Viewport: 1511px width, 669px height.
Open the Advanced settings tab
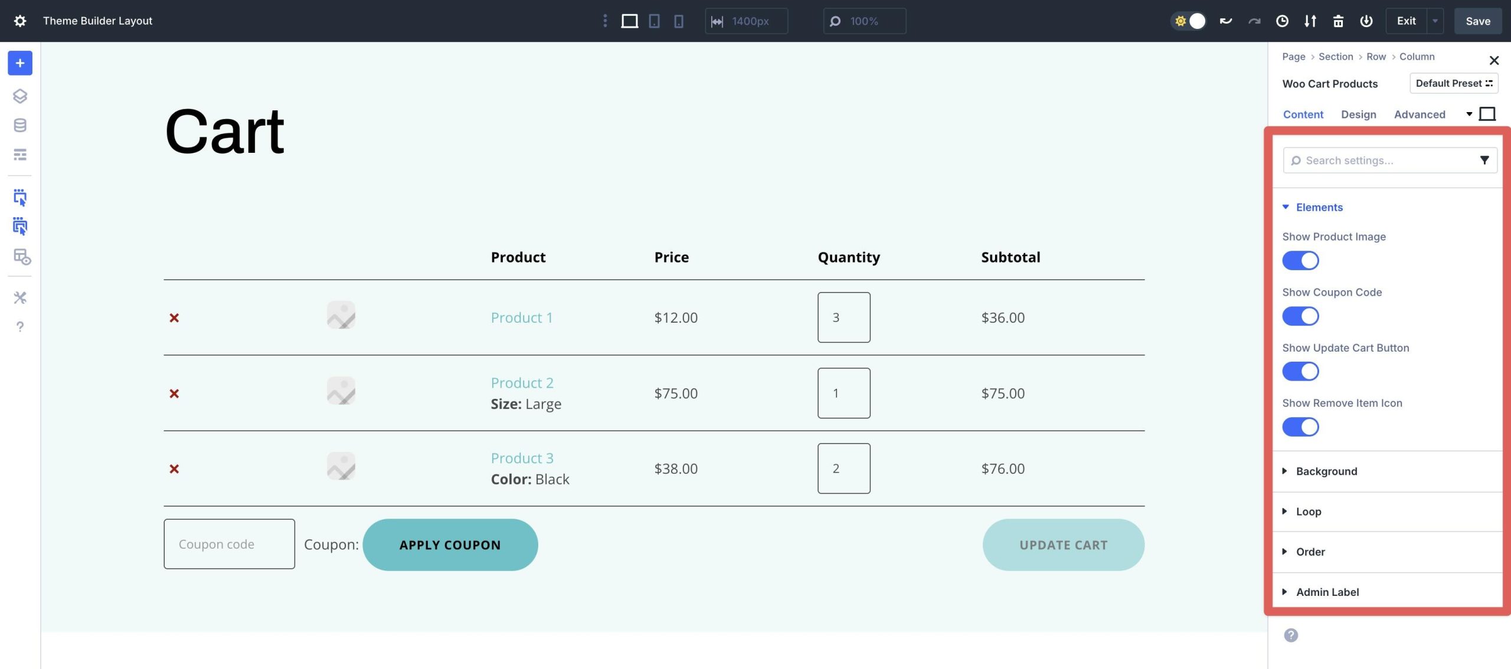[1420, 114]
